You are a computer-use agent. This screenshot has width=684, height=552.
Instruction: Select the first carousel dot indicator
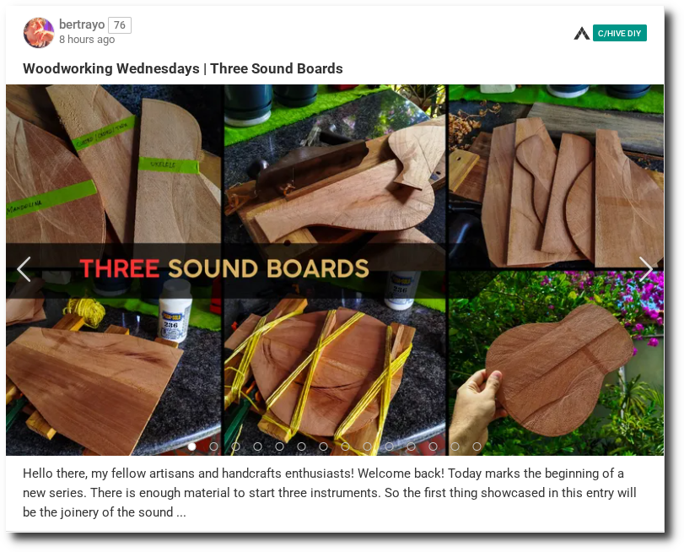pos(191,446)
